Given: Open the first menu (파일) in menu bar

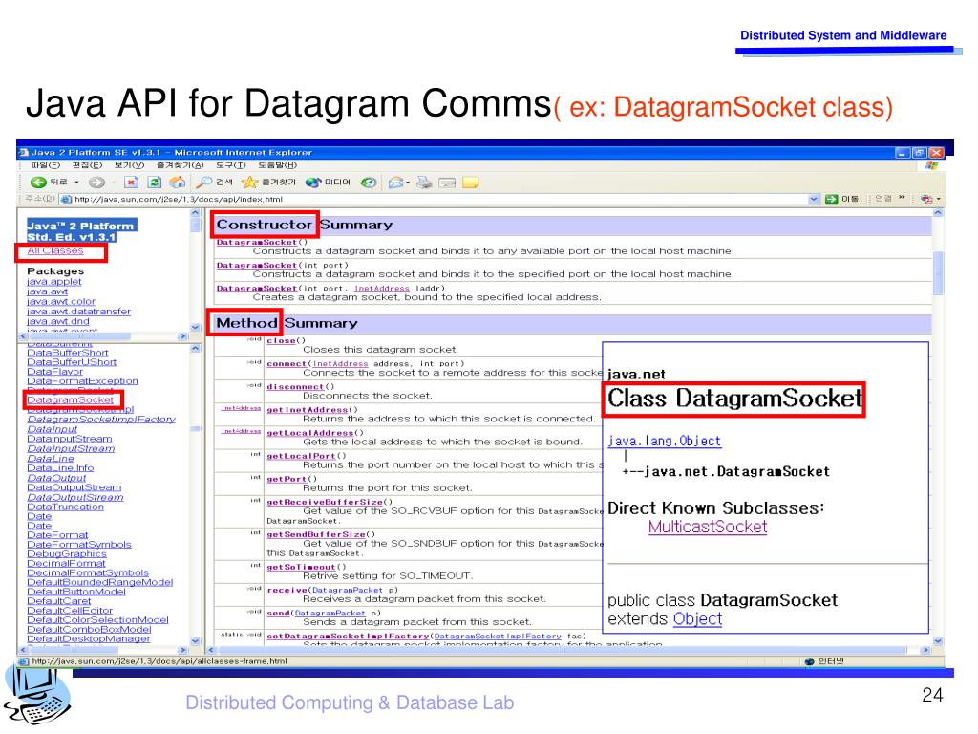Looking at the screenshot, I should (x=46, y=165).
